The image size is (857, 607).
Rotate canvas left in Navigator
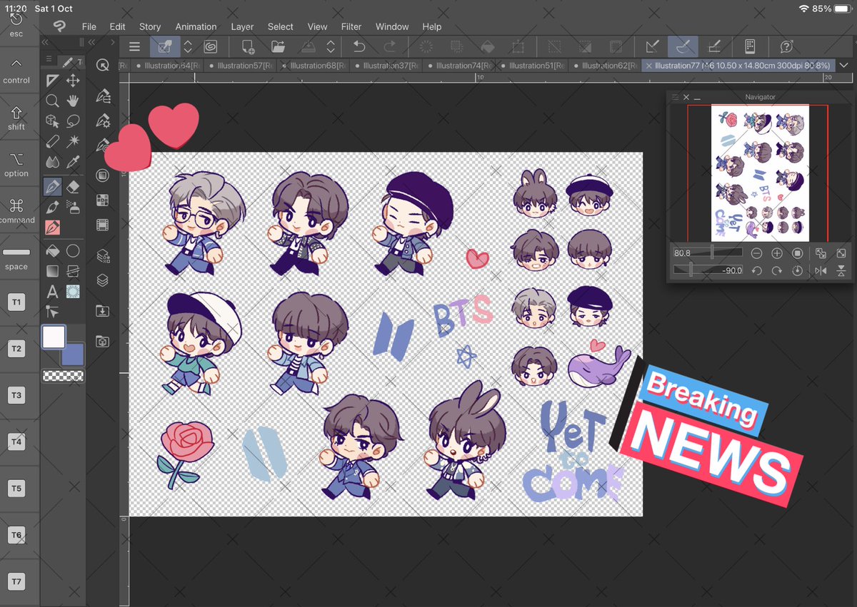pyautogui.click(x=756, y=270)
